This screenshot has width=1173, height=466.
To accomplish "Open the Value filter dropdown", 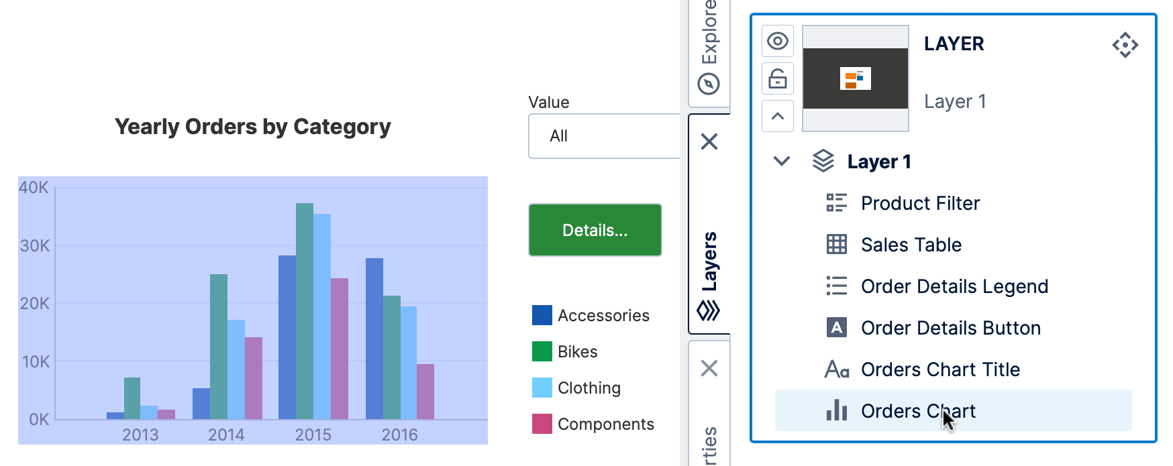I will click(604, 136).
